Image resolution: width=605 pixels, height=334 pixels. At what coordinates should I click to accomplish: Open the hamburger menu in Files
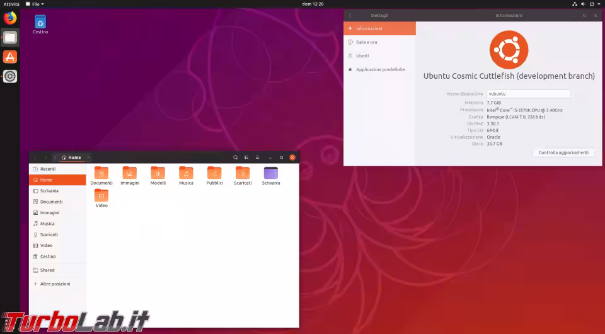[x=257, y=158]
